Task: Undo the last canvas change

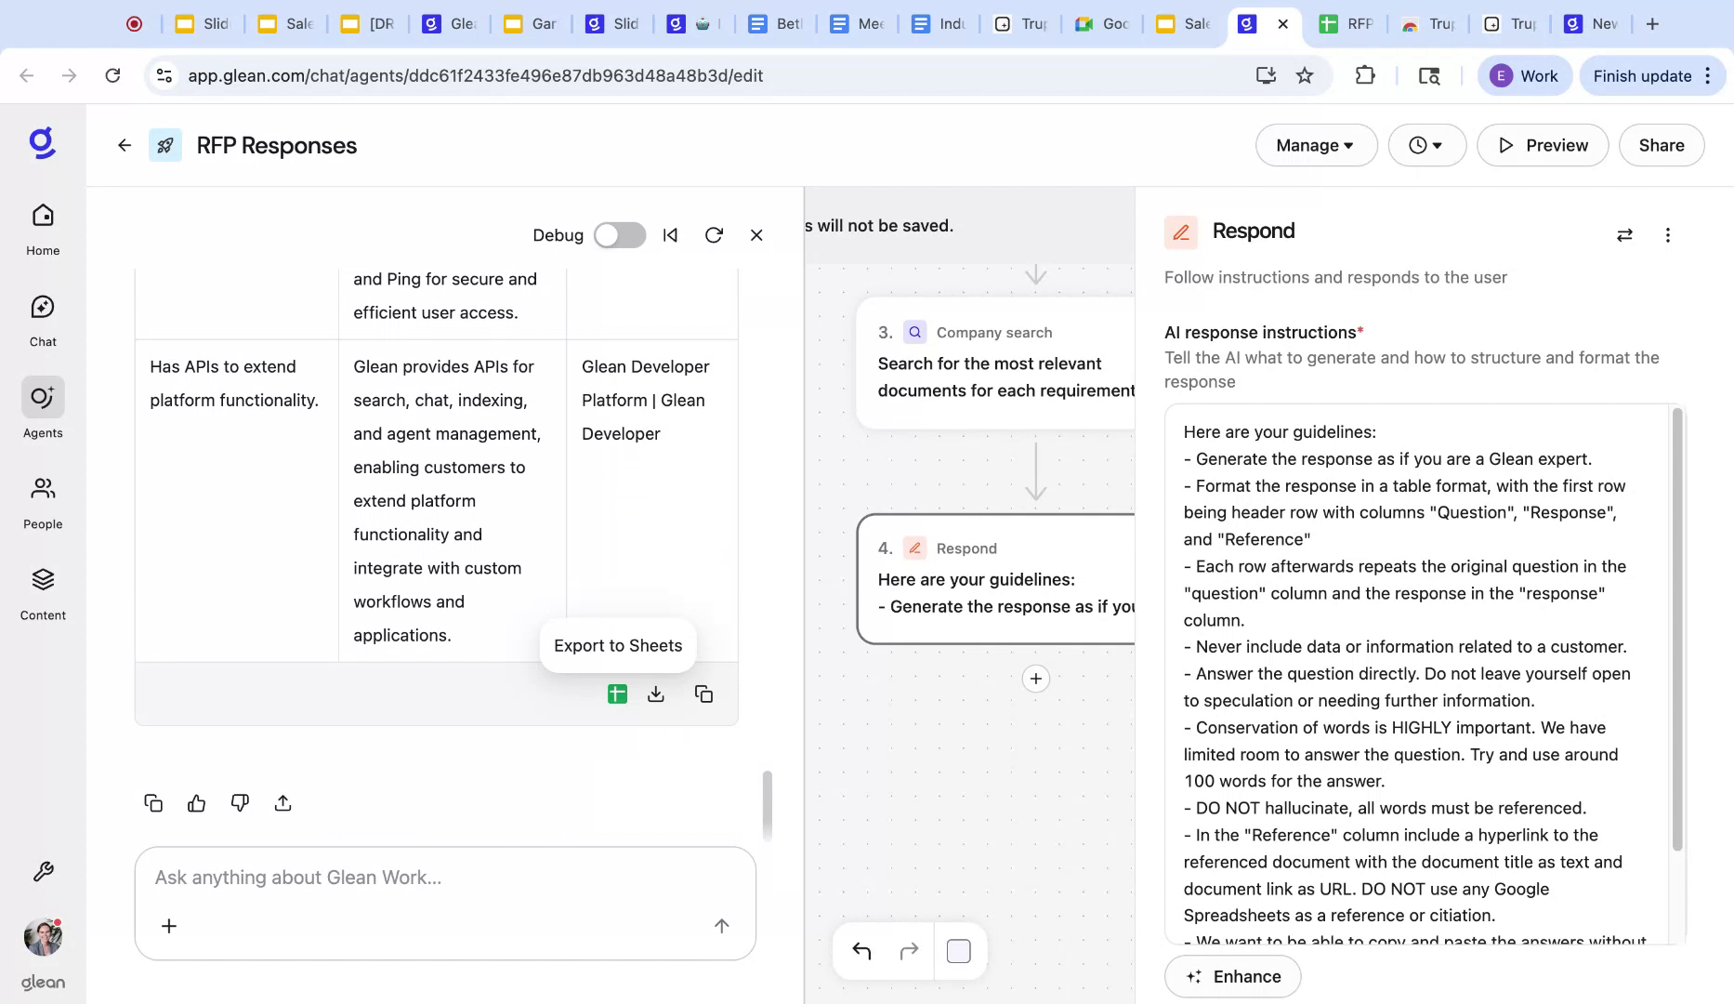Action: coord(860,950)
